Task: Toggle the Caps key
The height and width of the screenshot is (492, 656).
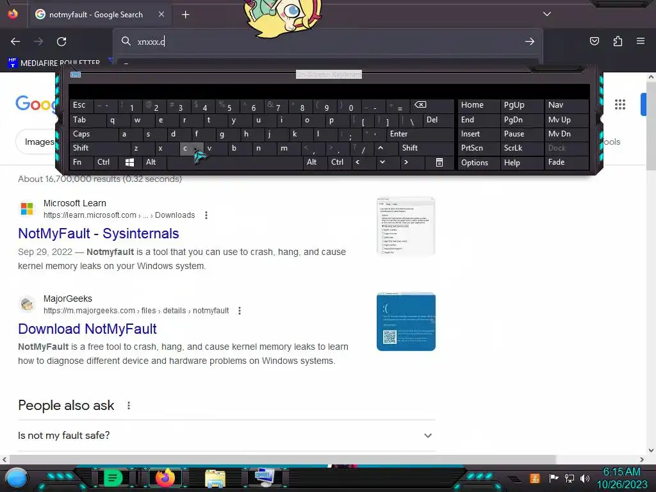Action: [x=93, y=134]
